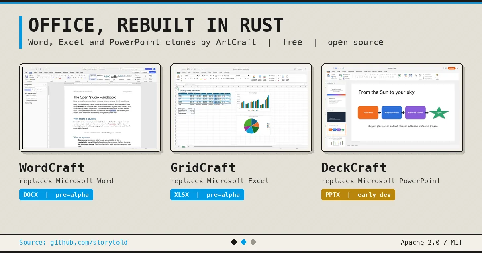Click the orange 'Solar wind' shape on slide
482x253 pixels.
click(x=368, y=112)
